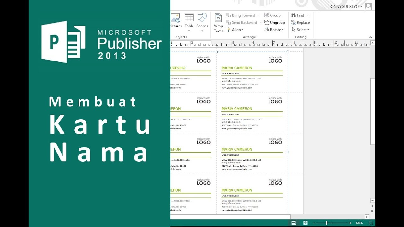Open the Table insert menu
The image size is (404, 227).
(189, 22)
